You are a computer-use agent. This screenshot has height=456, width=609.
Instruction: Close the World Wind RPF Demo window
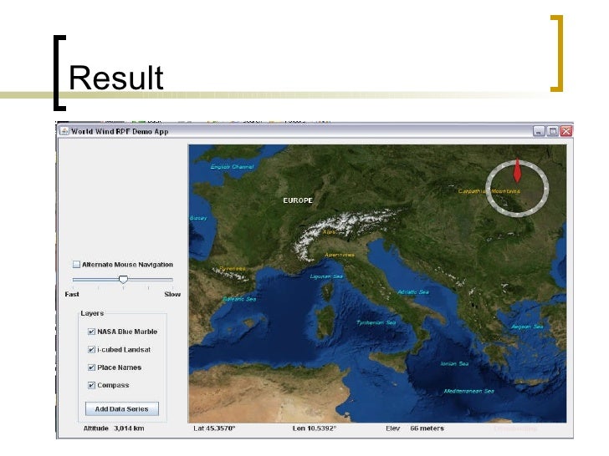[565, 131]
